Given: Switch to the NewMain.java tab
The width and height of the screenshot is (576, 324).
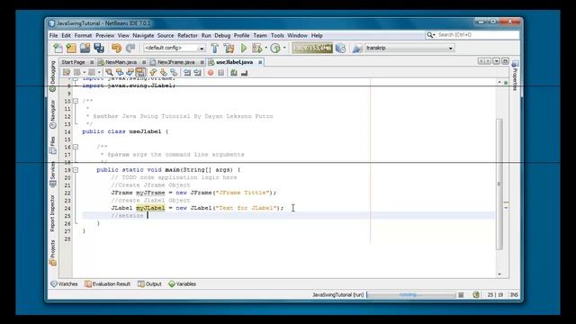Looking at the screenshot, I should pos(121,62).
